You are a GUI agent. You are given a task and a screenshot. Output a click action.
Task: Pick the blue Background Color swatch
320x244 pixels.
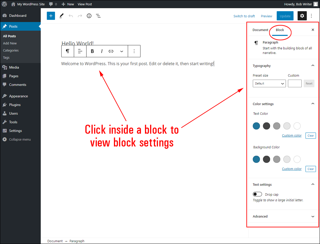[x=256, y=159]
